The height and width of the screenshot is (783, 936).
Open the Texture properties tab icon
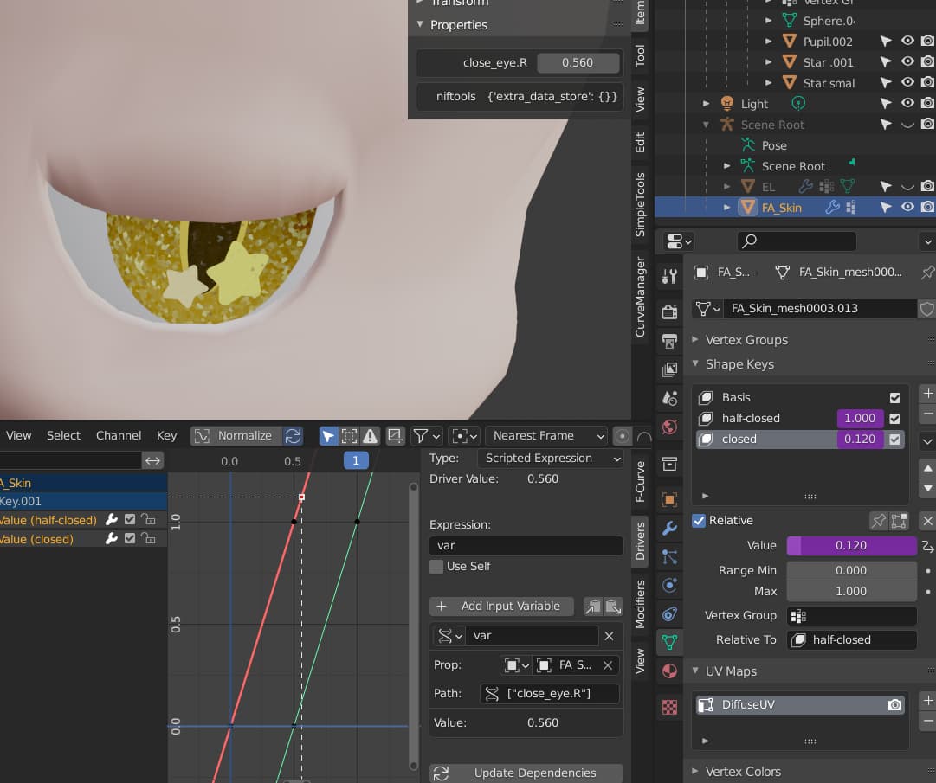[x=669, y=707]
